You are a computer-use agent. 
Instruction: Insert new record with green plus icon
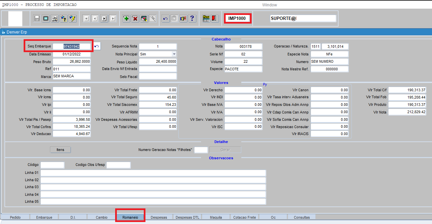[126, 19]
